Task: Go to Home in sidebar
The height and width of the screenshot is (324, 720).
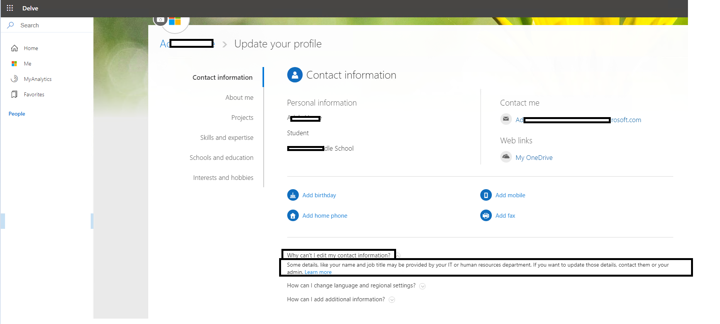Action: coord(31,48)
